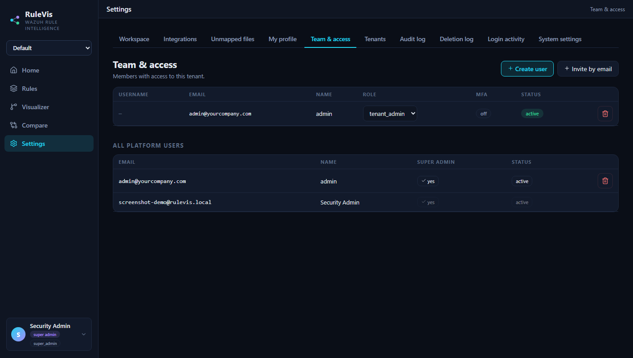Open the Rules stack icon

(x=13, y=89)
